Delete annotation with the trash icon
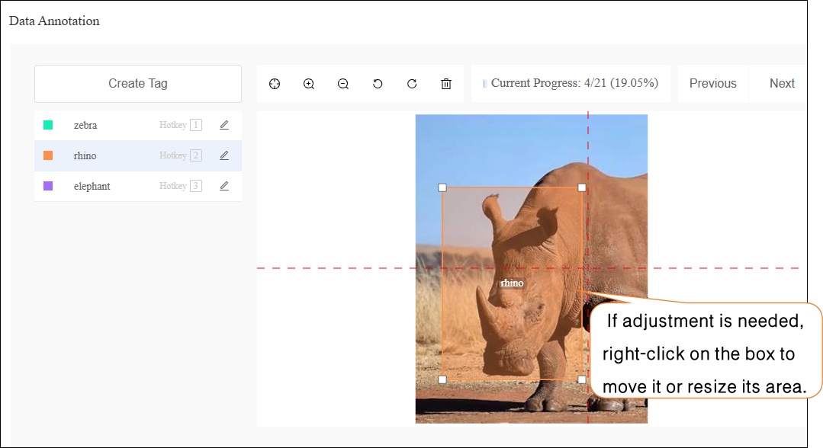This screenshot has height=448, width=823. [x=446, y=84]
